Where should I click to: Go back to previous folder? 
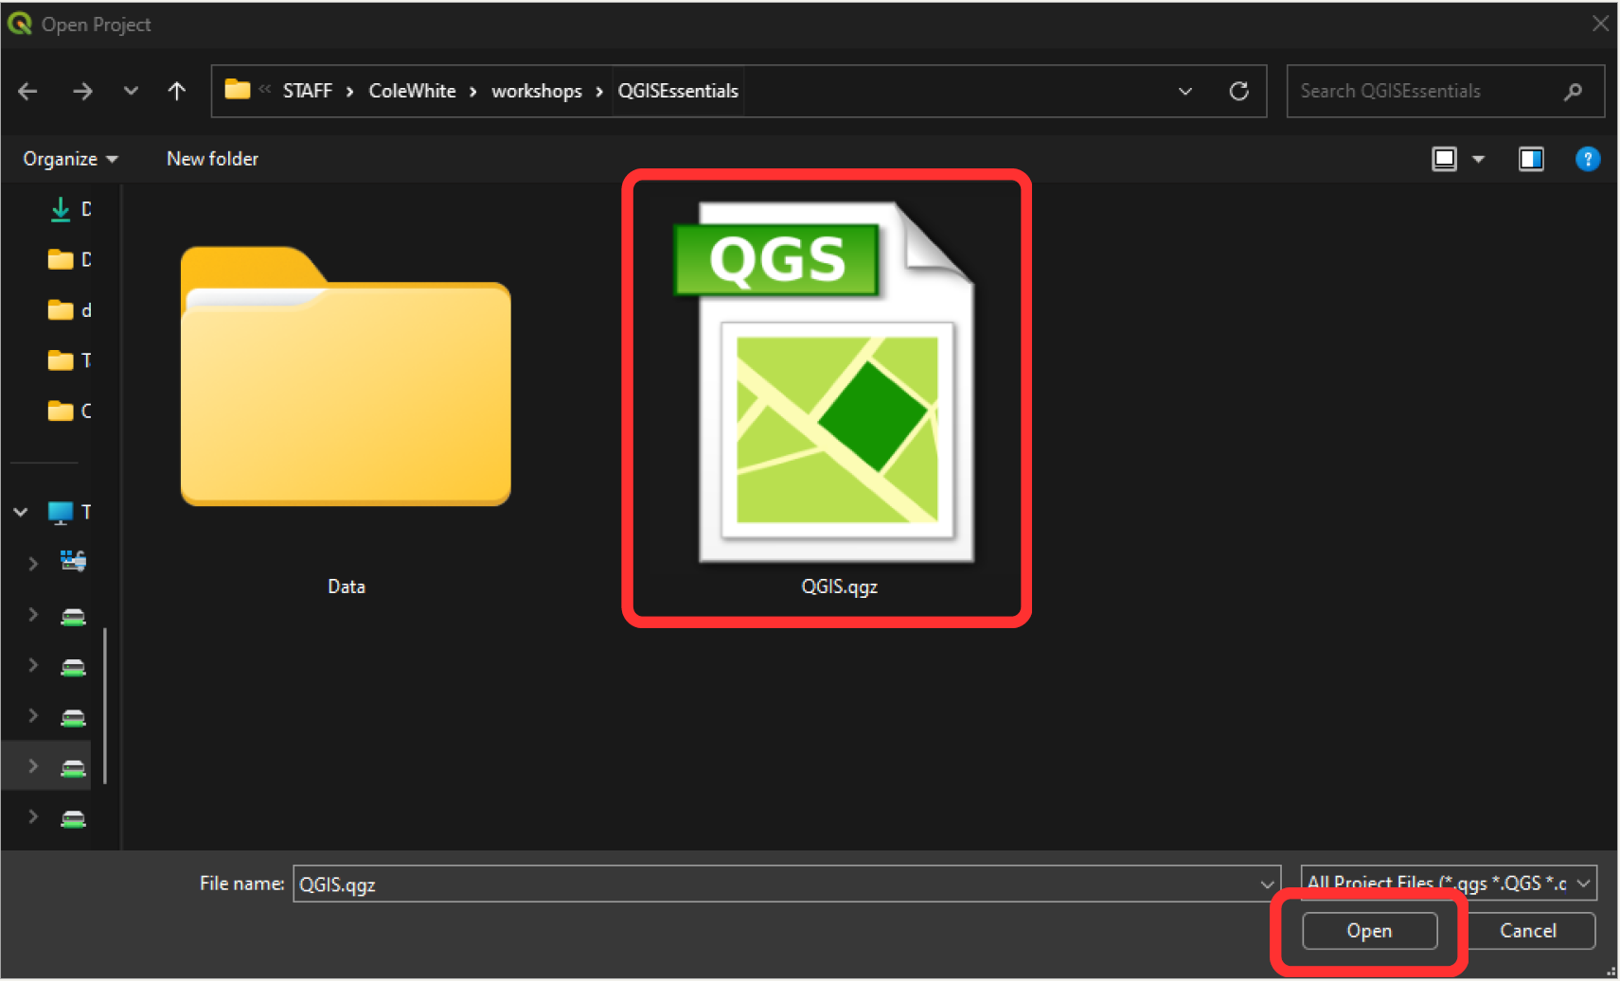(x=28, y=91)
